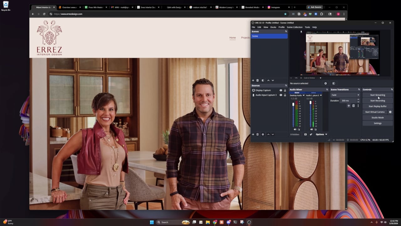Open the Docks menu in OBS
Screen dimensions: 401x226
tap(273, 27)
